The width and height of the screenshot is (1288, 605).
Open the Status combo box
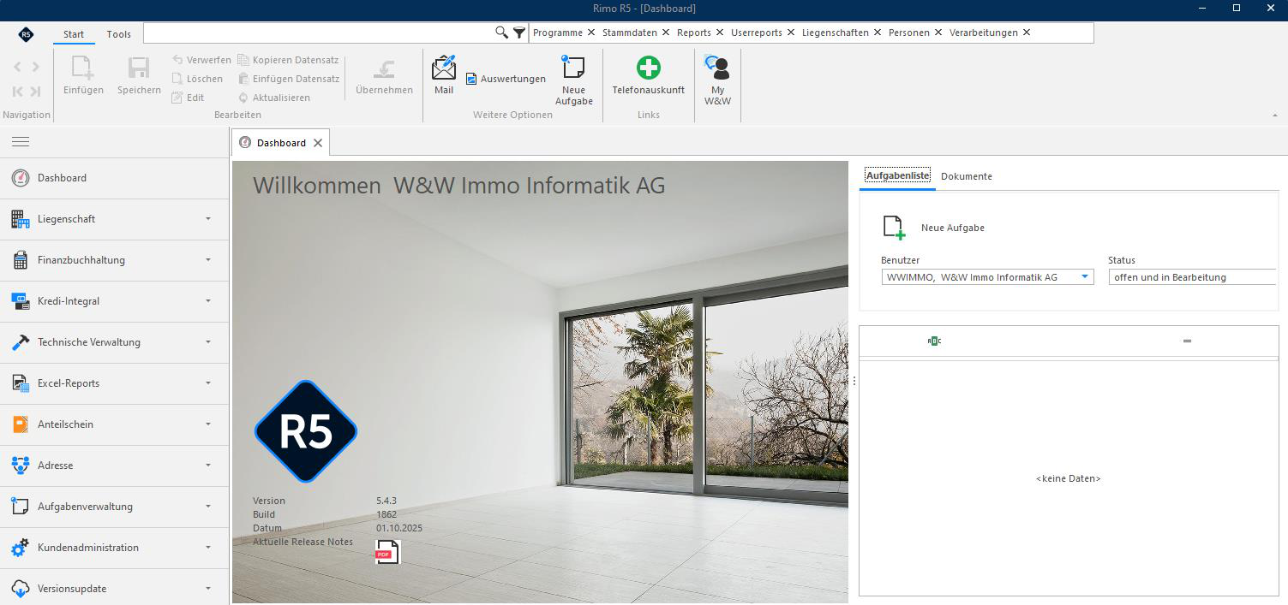click(x=1192, y=277)
